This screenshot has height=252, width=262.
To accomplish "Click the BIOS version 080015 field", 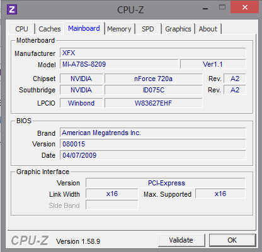I will coord(153,144).
